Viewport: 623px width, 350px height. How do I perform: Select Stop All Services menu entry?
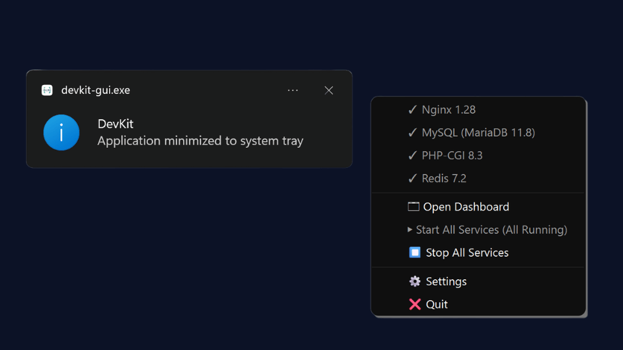point(478,253)
